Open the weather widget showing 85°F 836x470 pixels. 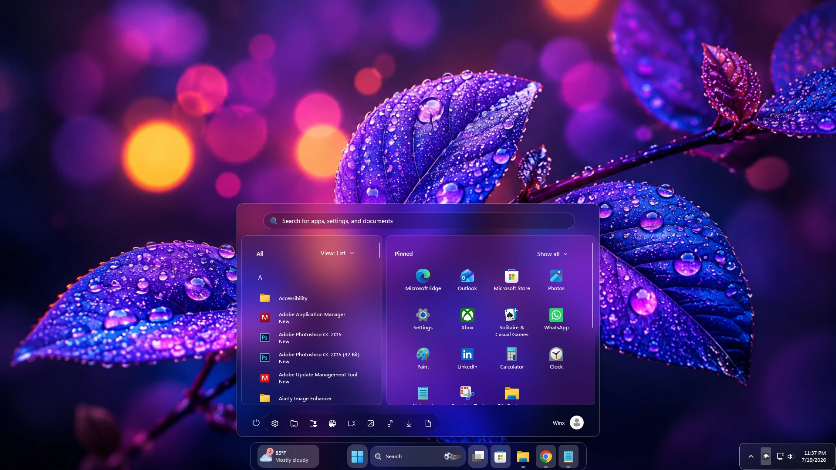point(288,456)
